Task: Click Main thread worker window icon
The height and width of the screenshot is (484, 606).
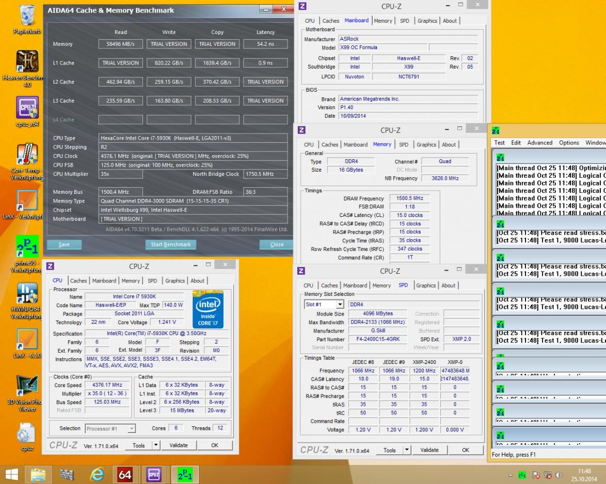Action: [x=500, y=158]
